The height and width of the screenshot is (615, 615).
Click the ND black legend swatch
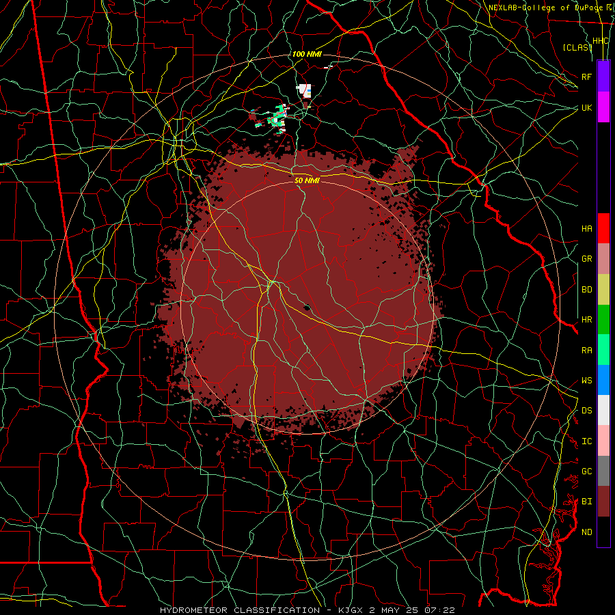pos(603,532)
